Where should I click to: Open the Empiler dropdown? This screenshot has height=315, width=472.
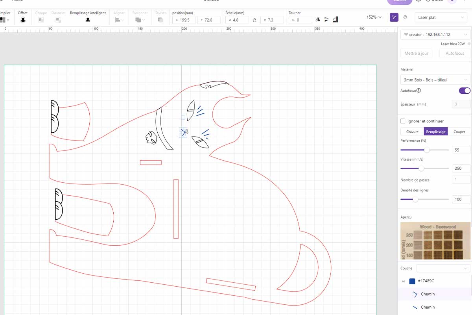pos(5,20)
